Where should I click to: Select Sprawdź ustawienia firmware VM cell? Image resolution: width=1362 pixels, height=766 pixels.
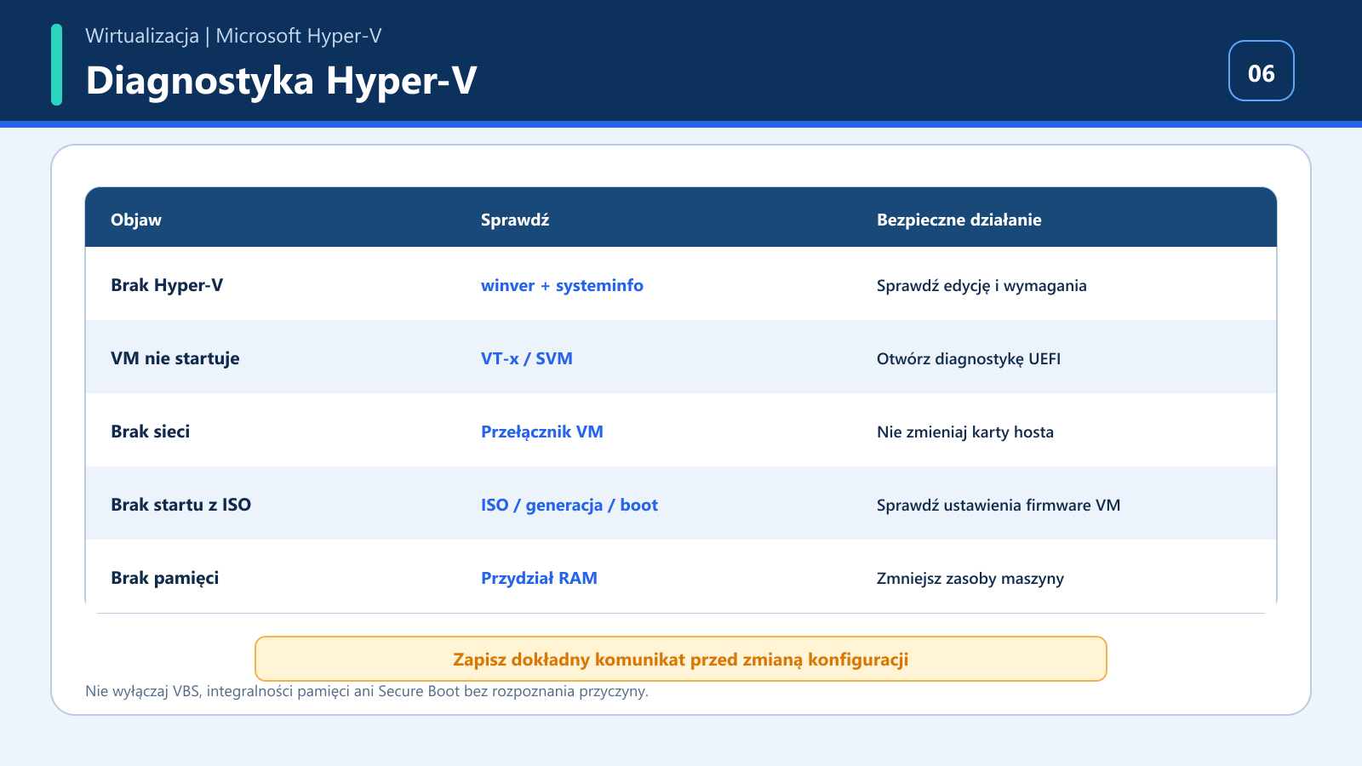click(x=999, y=506)
